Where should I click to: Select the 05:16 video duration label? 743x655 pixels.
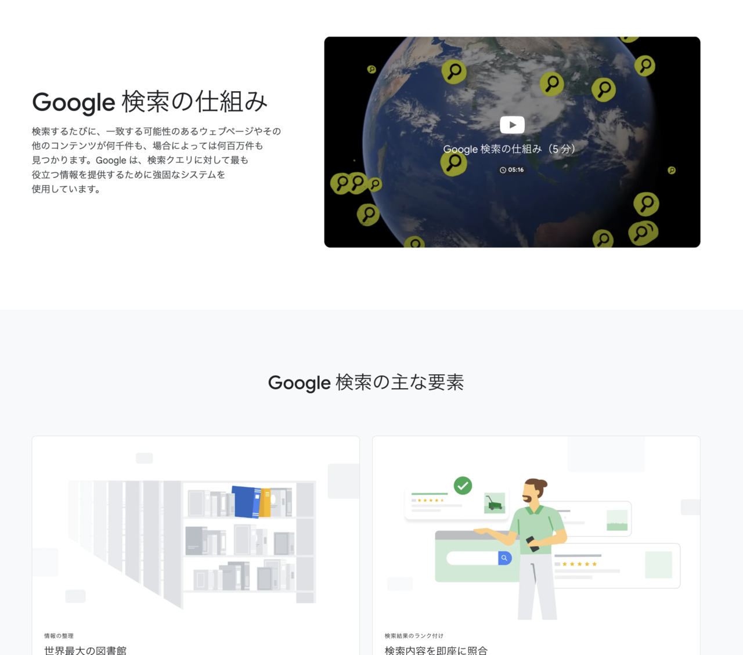515,170
